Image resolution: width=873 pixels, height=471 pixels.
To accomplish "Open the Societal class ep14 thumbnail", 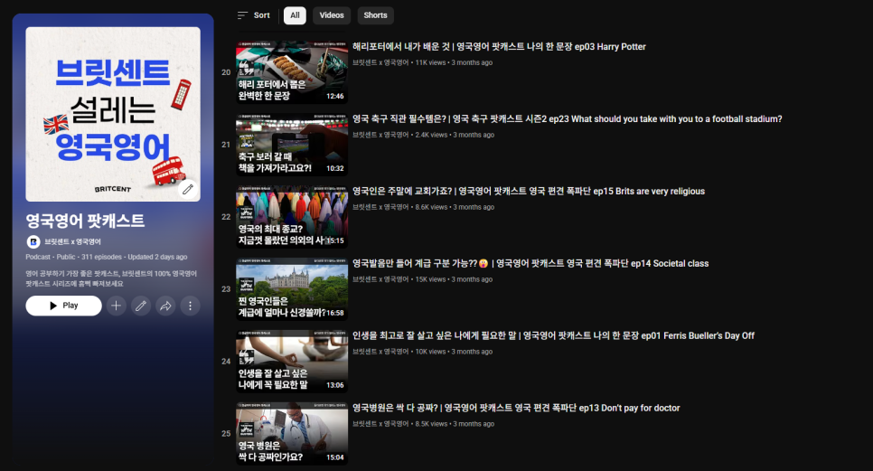I will tap(292, 289).
